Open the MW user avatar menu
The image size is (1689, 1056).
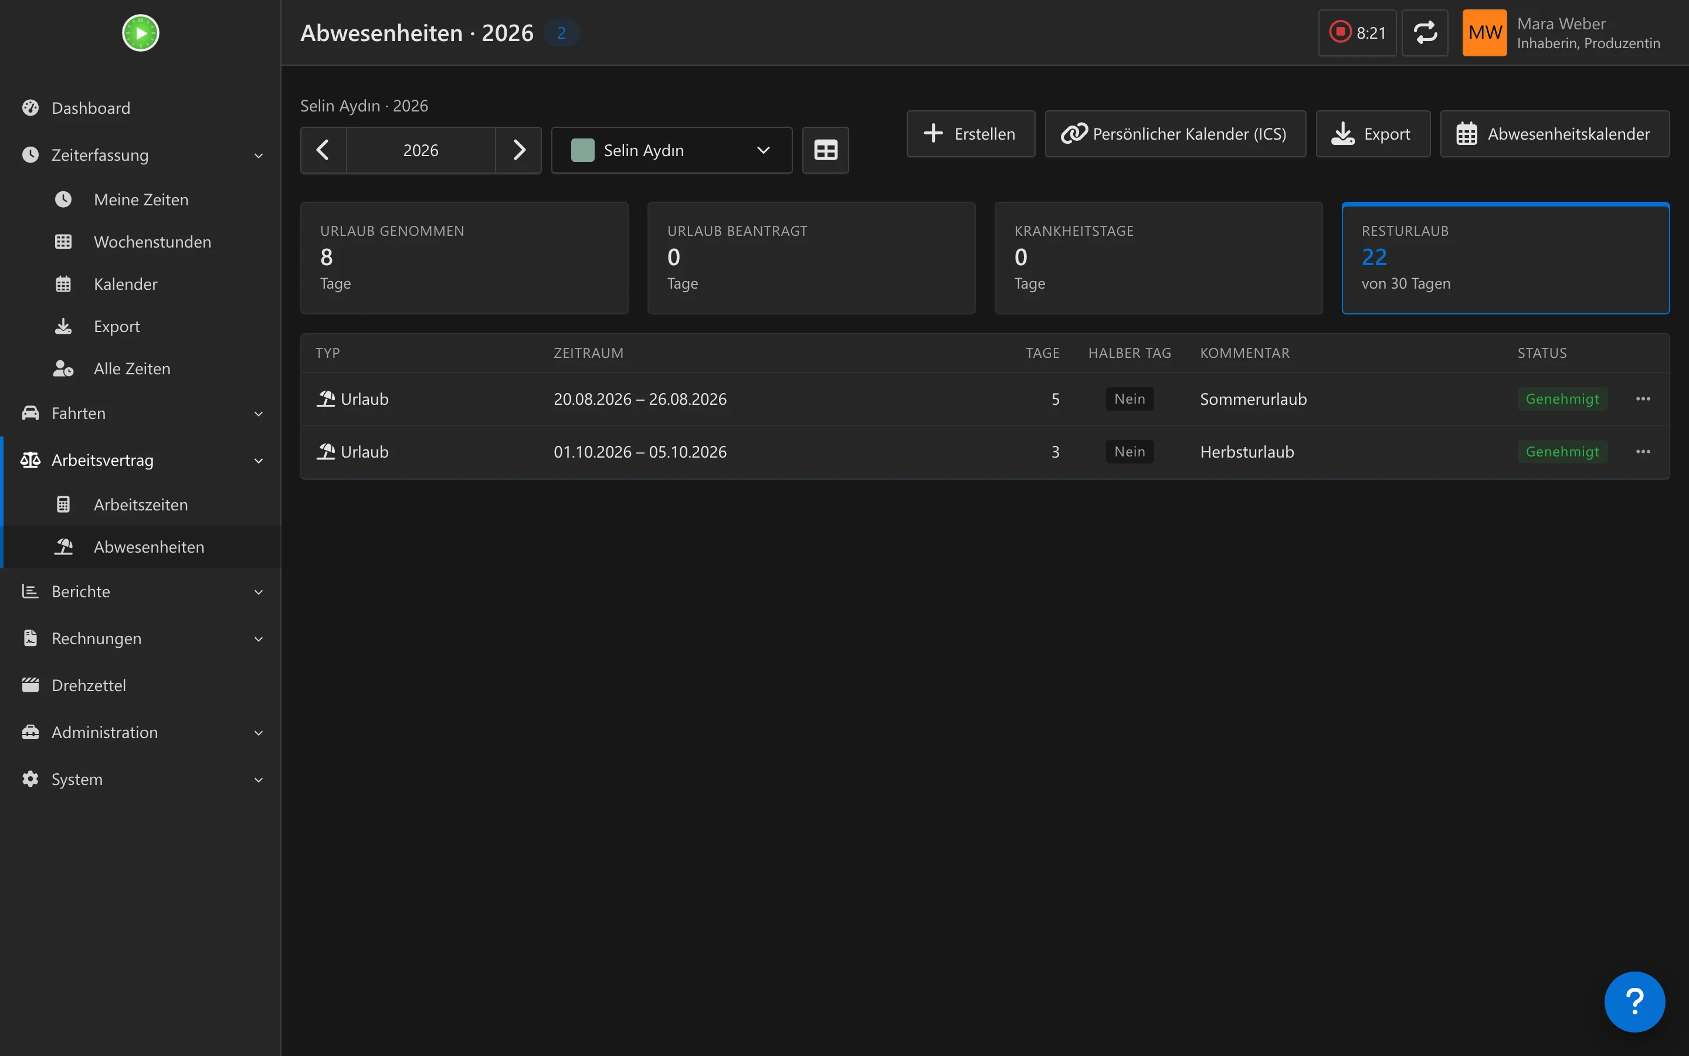[x=1484, y=33]
